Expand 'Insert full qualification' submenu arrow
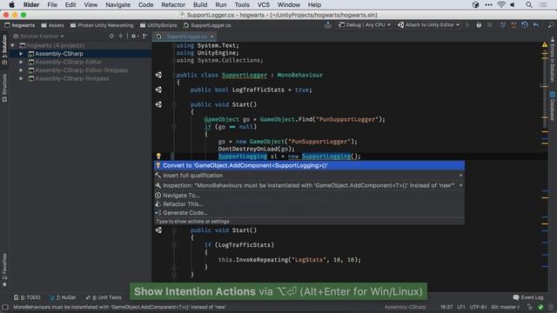The height and width of the screenshot is (313, 557). pos(460,176)
